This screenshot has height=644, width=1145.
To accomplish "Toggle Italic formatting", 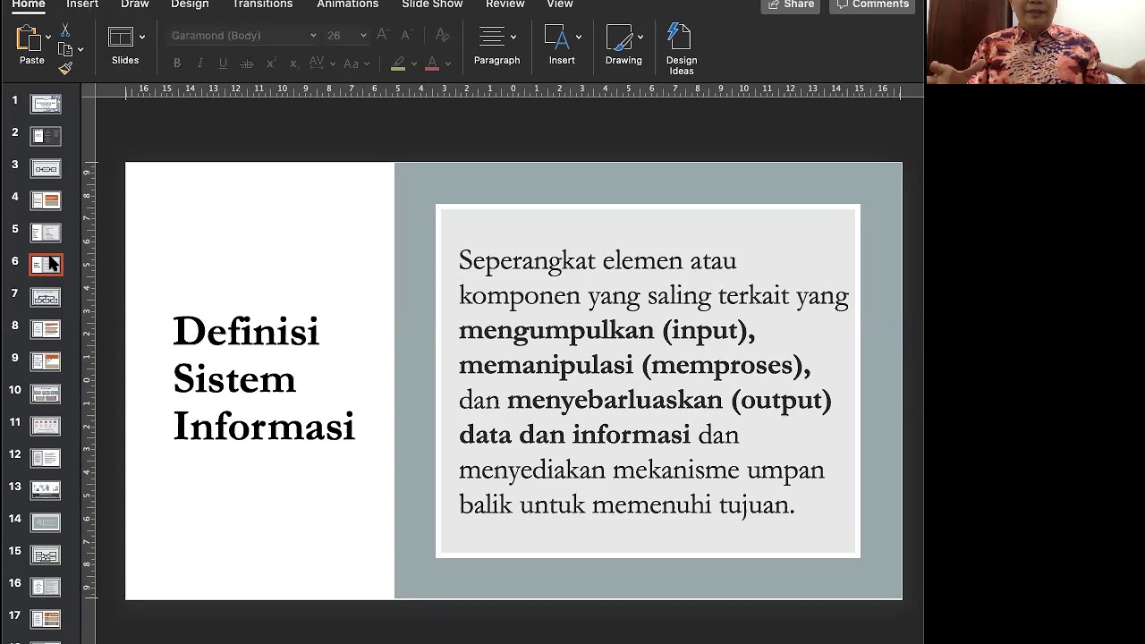I will pos(199,64).
